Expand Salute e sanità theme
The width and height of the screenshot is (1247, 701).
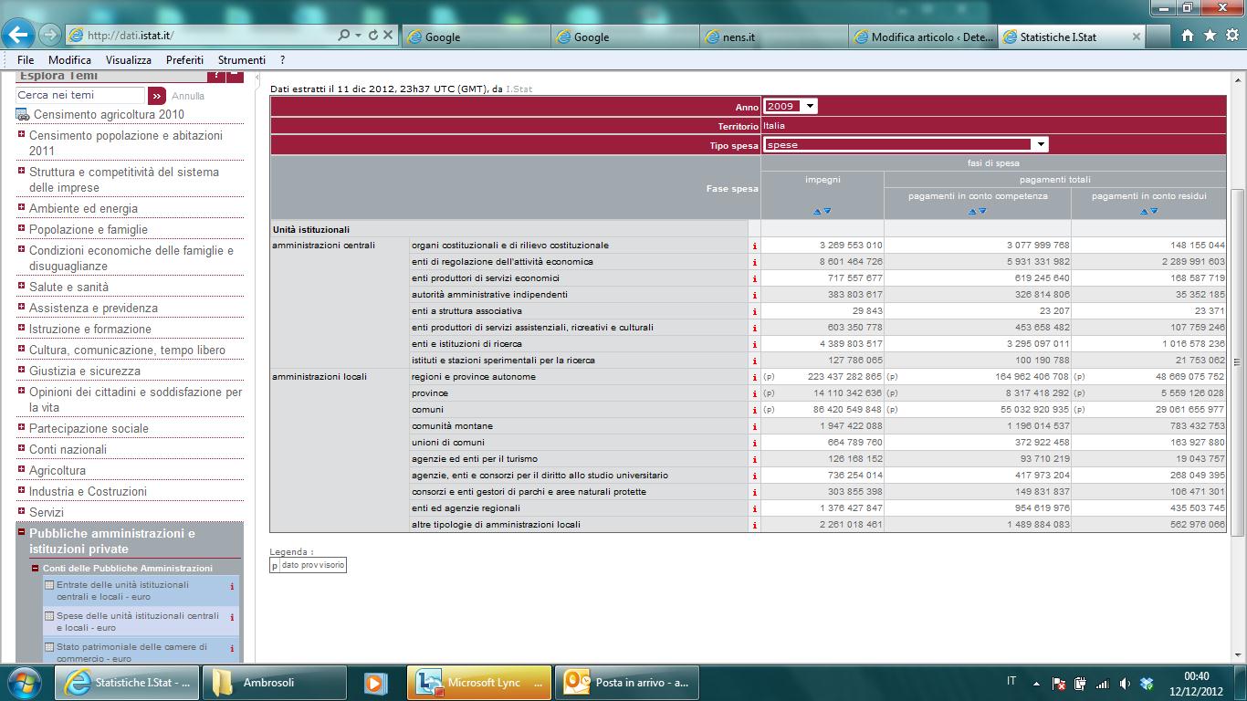[21, 287]
